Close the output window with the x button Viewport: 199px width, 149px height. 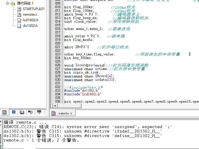tap(1, 121)
